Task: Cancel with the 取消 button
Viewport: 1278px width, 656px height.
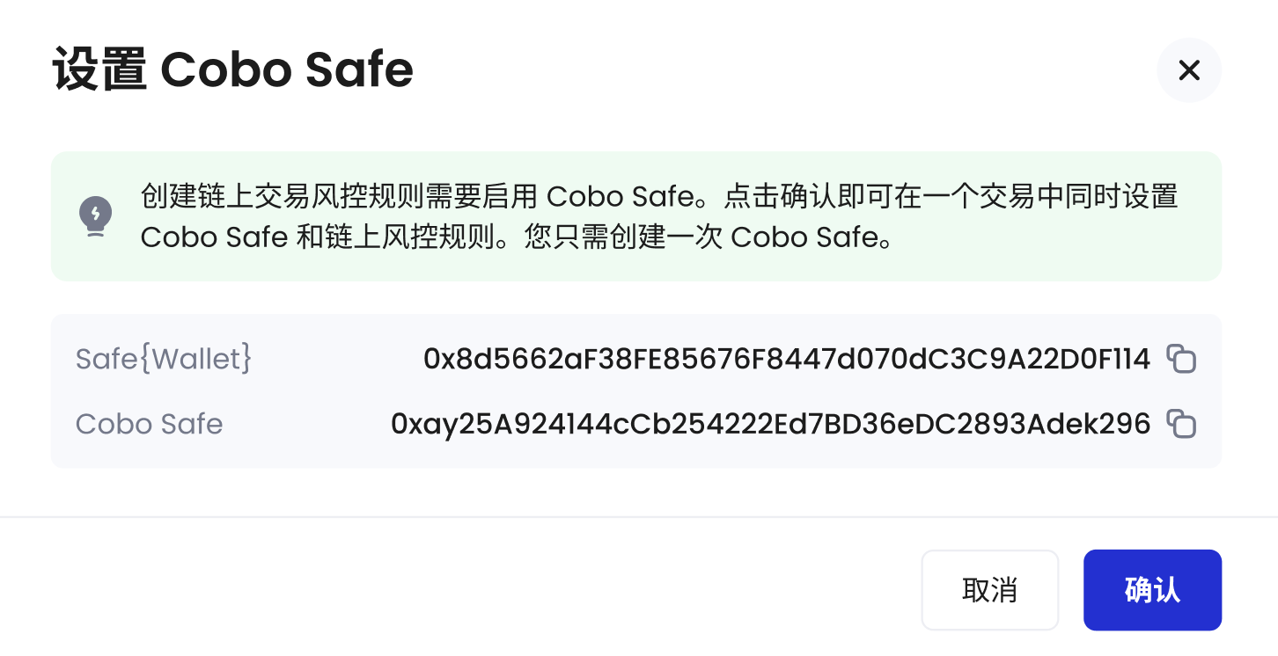Action: [x=989, y=590]
